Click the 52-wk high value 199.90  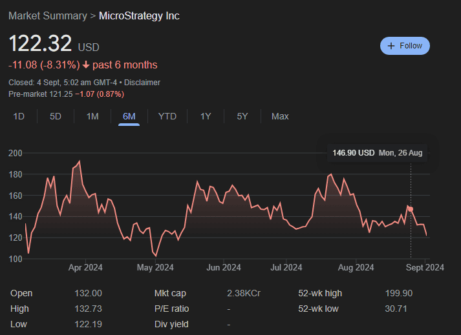point(399,293)
